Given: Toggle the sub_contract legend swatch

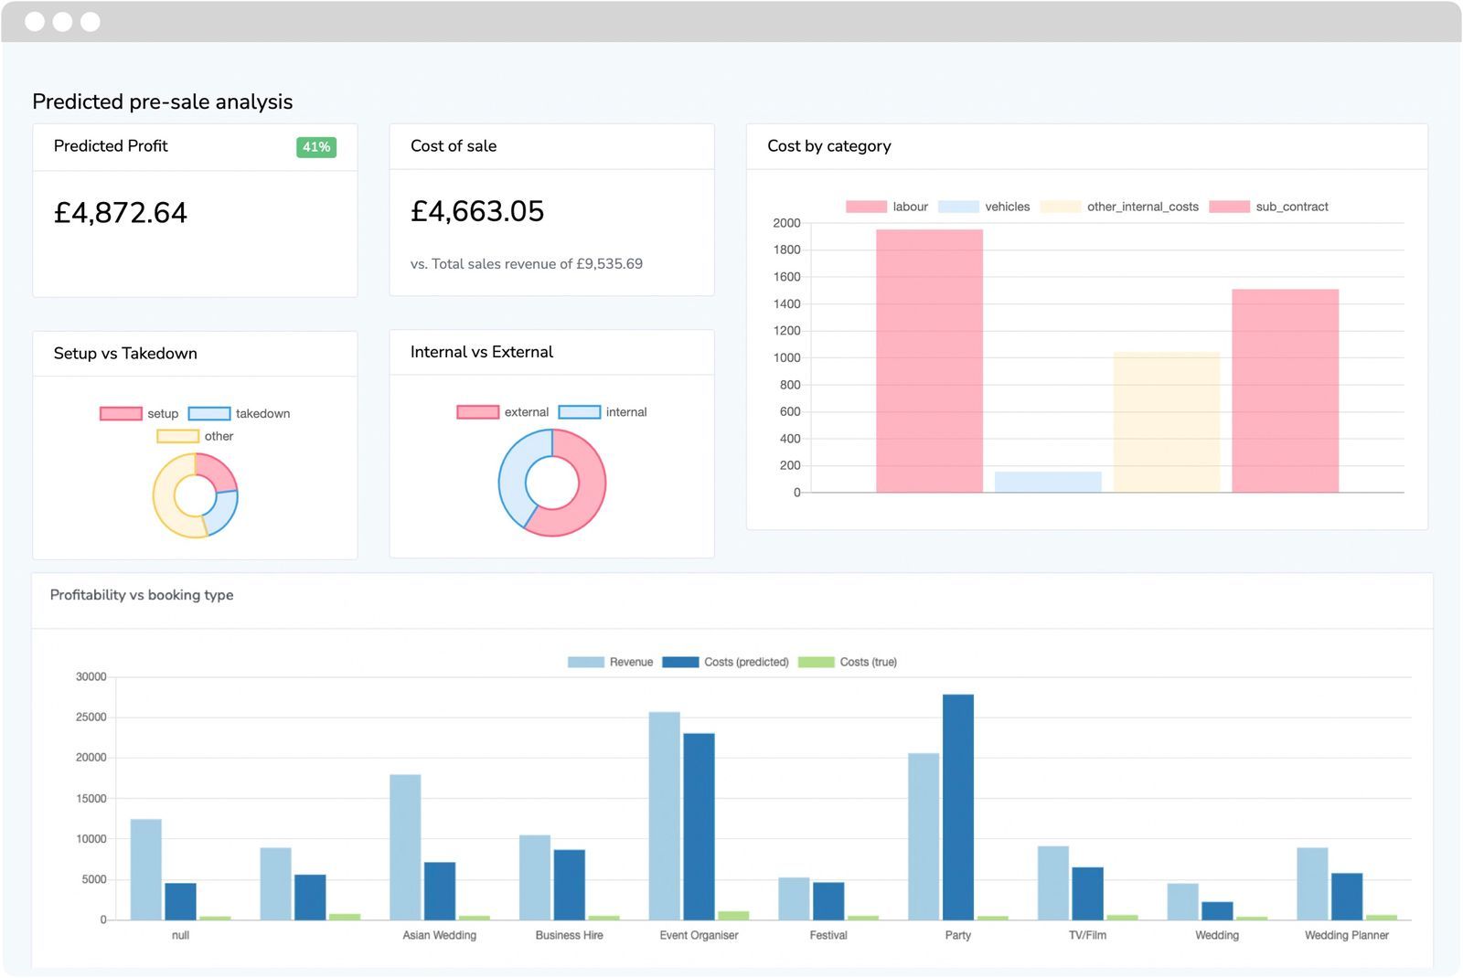Looking at the screenshot, I should pyautogui.click(x=1229, y=207).
